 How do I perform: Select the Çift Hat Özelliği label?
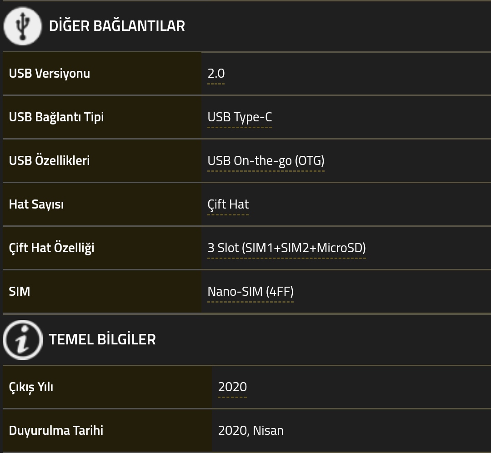52,248
